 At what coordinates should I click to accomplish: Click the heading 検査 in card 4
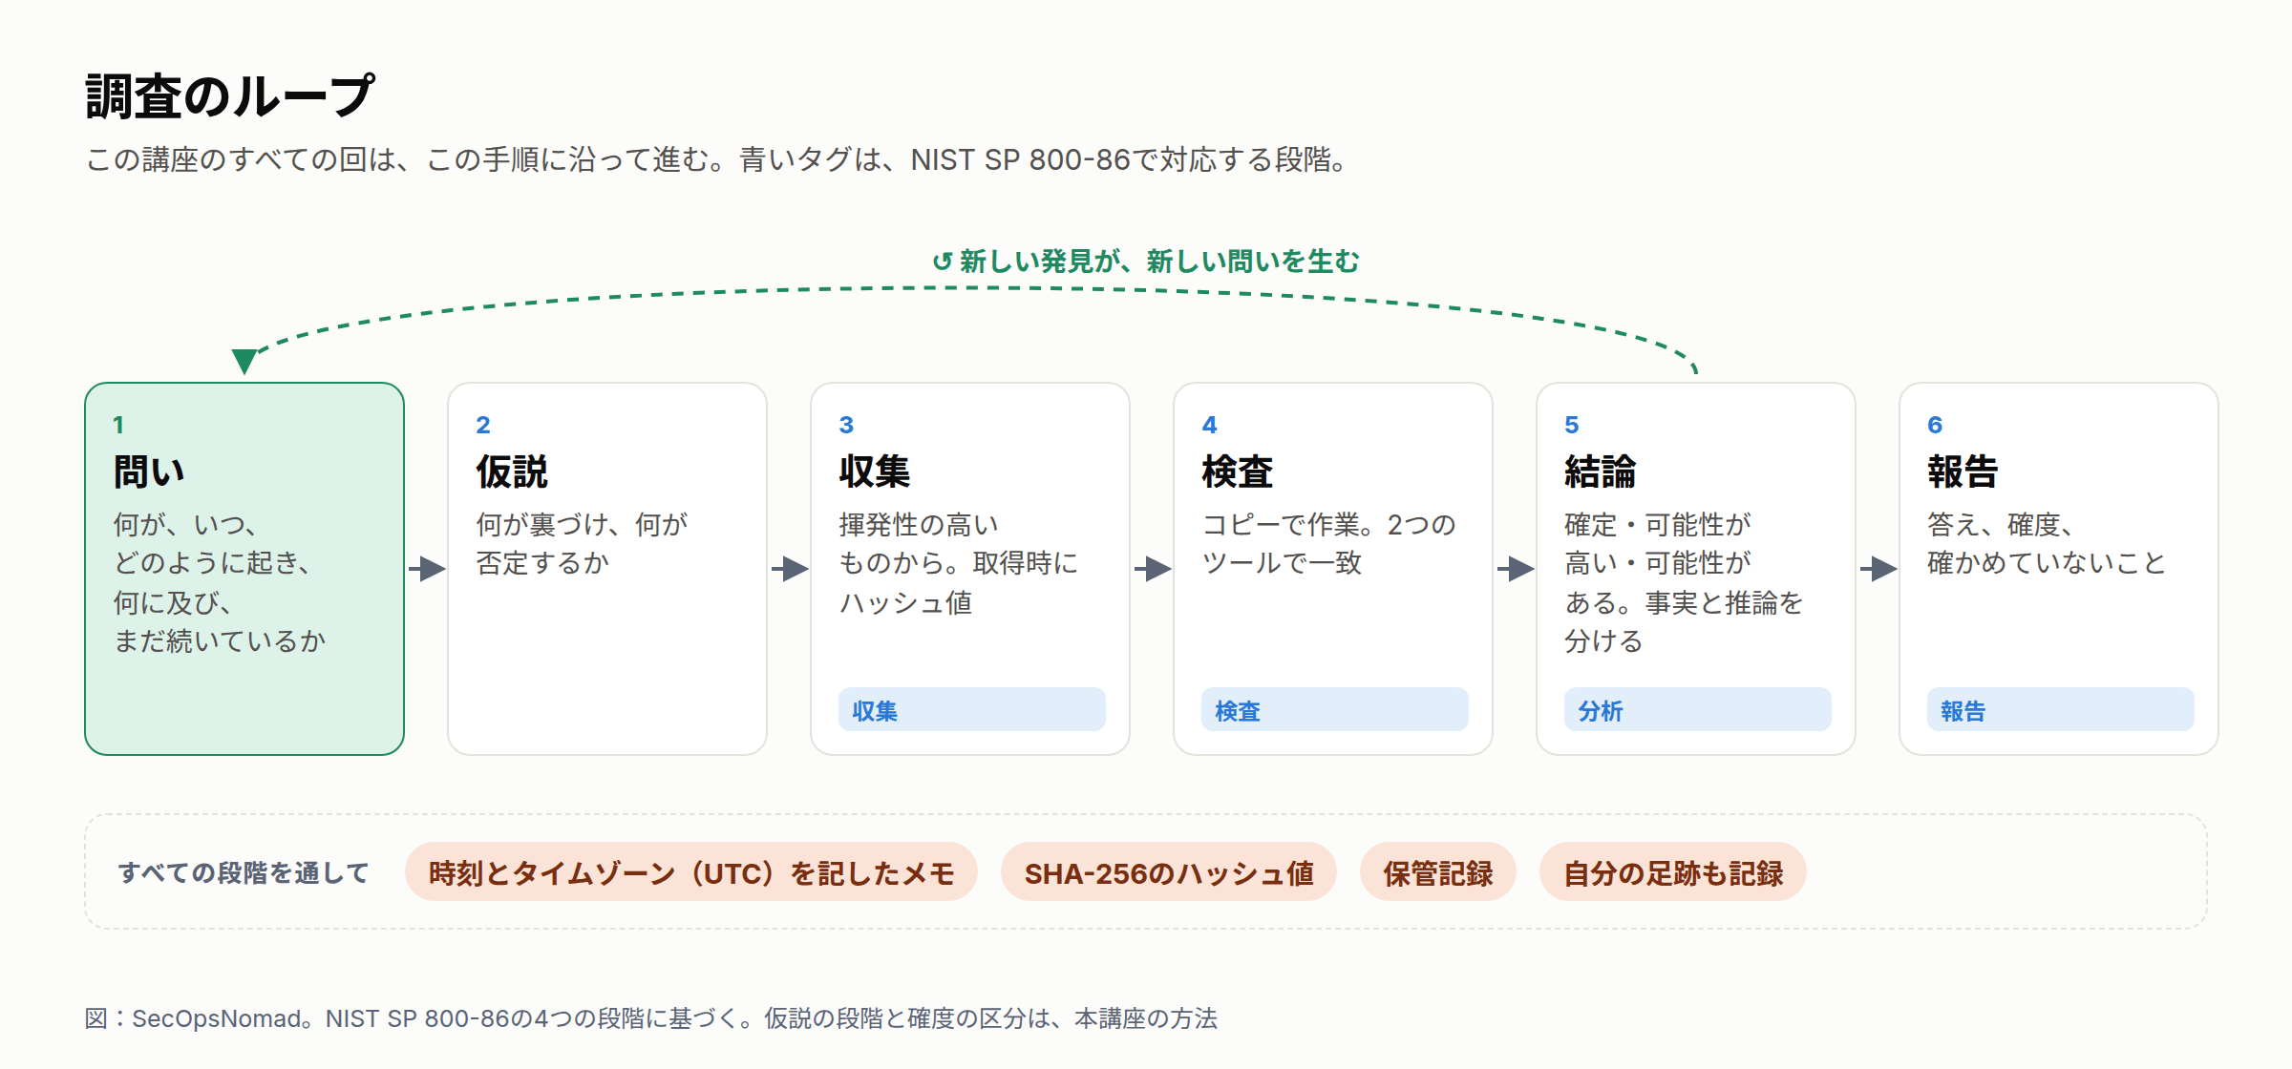click(1238, 472)
